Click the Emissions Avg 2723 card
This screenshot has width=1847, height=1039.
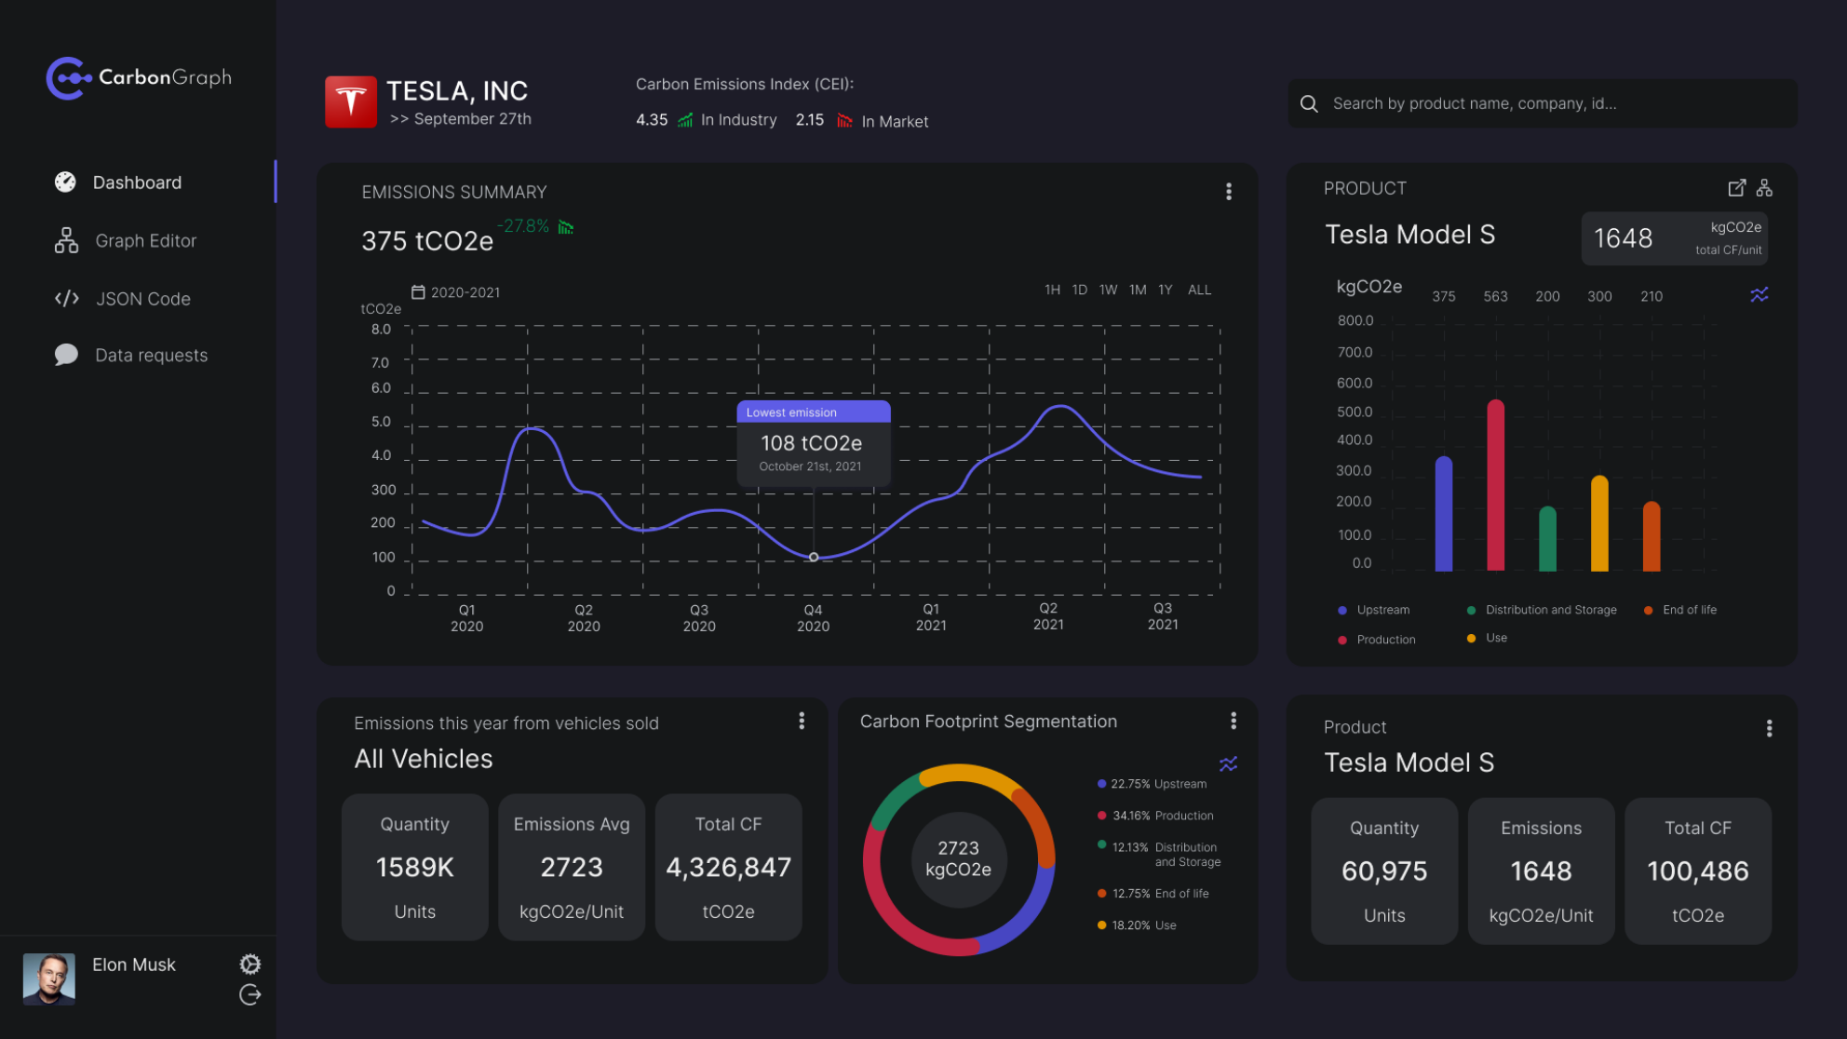click(572, 867)
